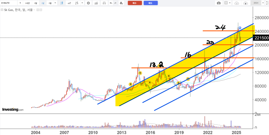Click the 2025 time axis label
This screenshot has height=135, width=269.
click(236, 132)
